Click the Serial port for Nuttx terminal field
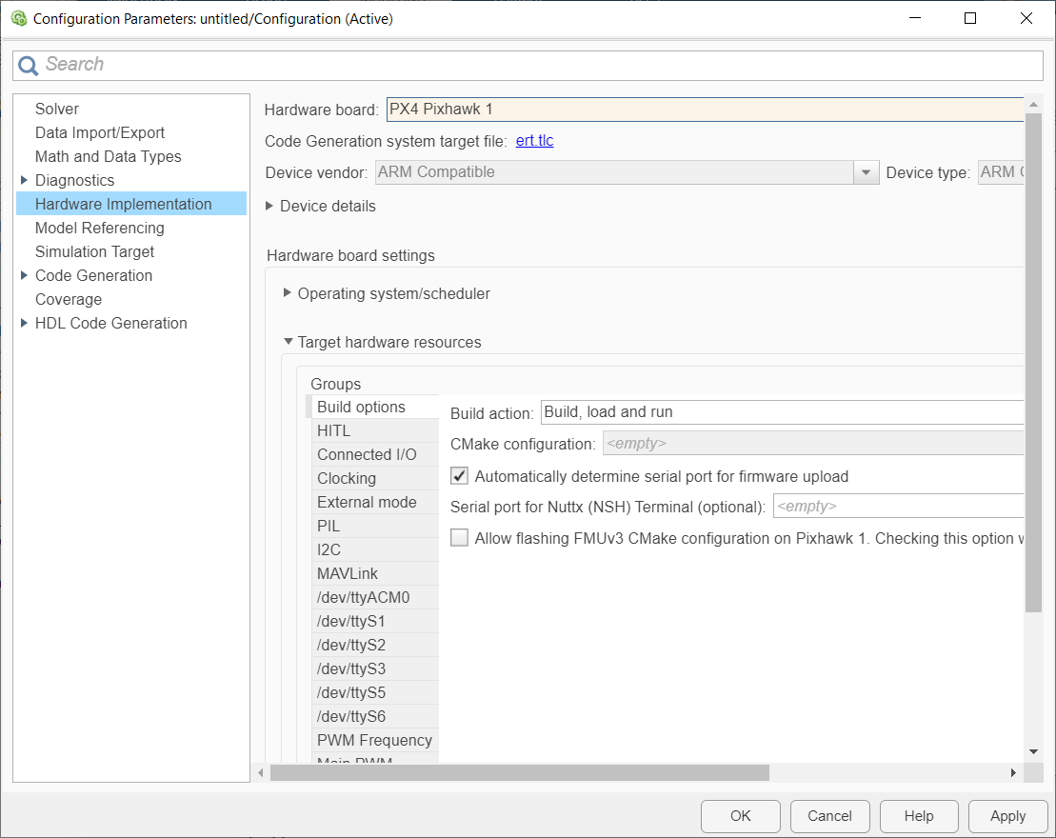 [x=898, y=506]
